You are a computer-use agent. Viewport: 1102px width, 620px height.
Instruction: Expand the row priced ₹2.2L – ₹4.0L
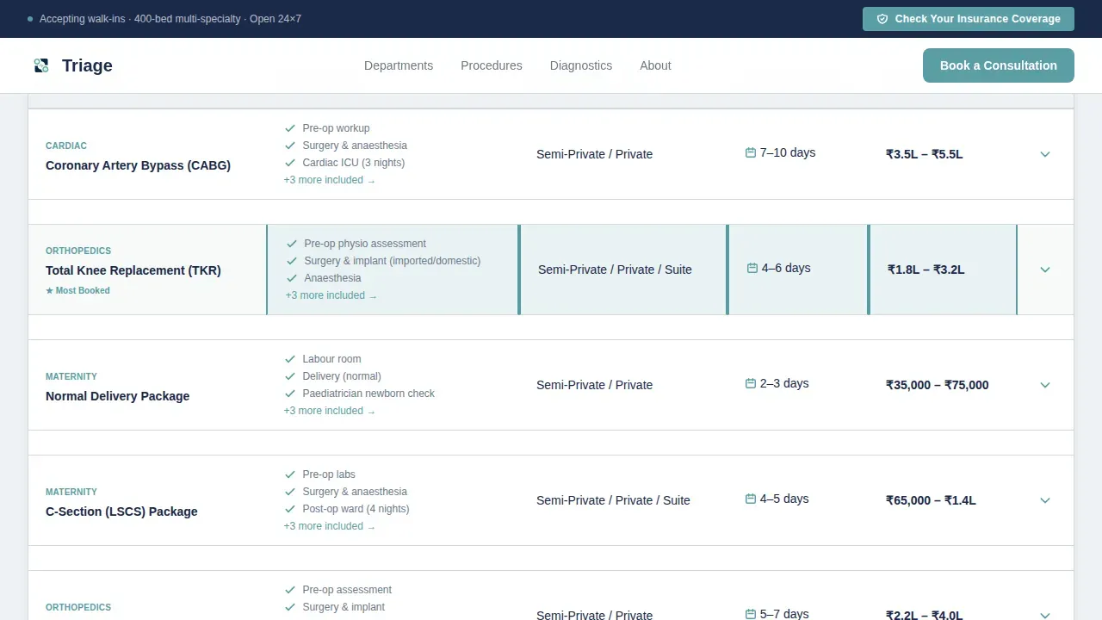pyautogui.click(x=1045, y=615)
